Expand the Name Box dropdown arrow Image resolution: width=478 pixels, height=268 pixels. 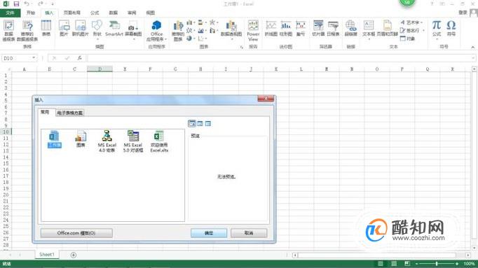tap(34, 58)
